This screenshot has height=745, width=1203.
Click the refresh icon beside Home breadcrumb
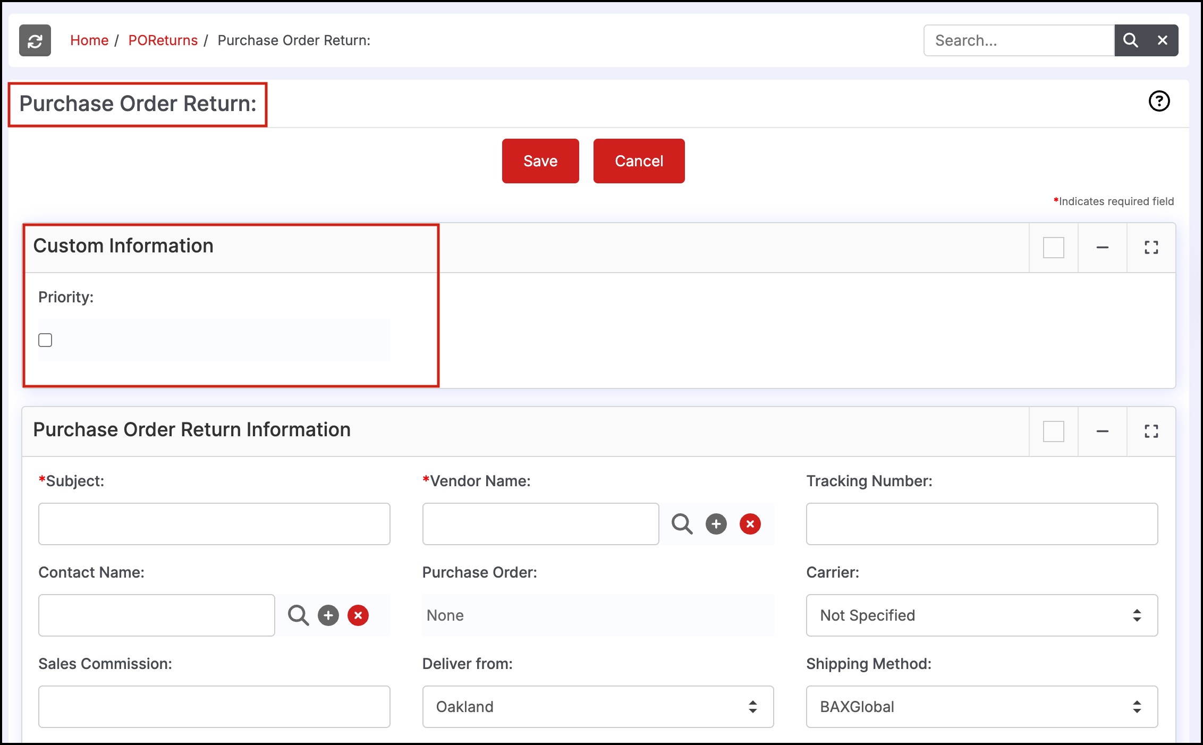[x=35, y=40]
